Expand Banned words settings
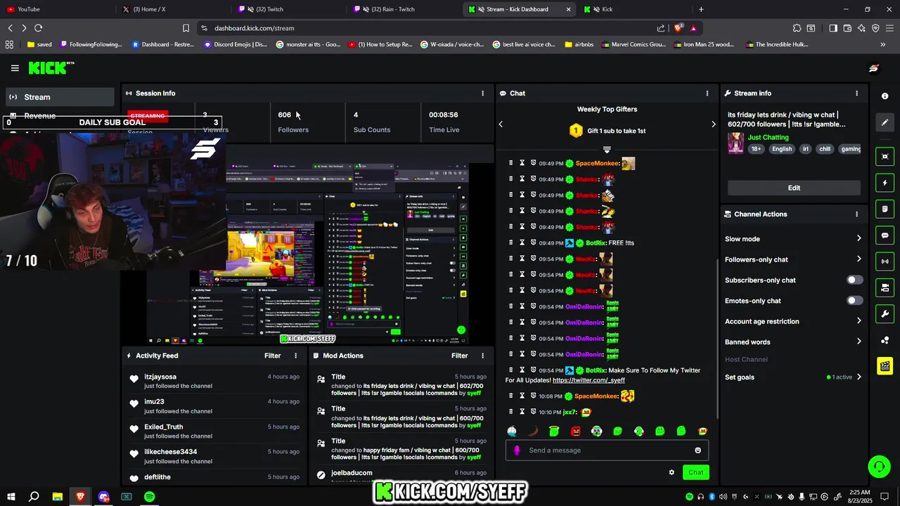The image size is (900, 506). [x=793, y=342]
